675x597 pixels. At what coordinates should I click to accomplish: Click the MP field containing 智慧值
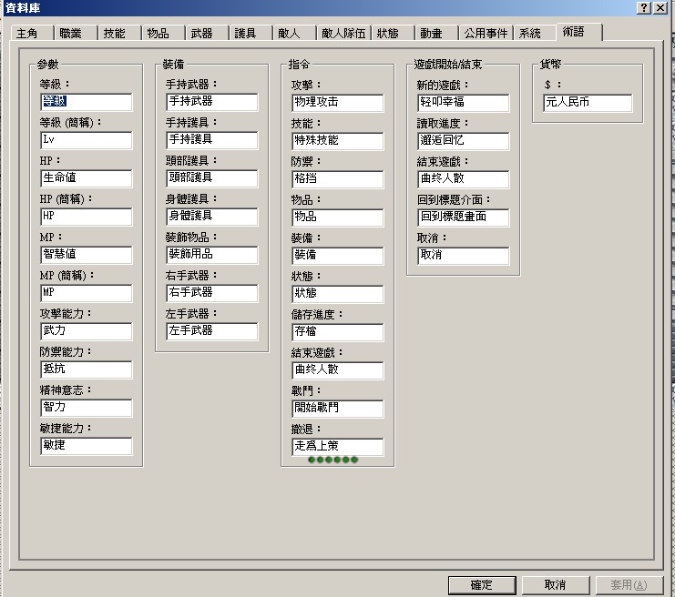click(x=87, y=255)
